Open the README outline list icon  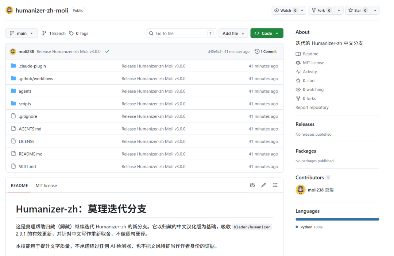pyautogui.click(x=275, y=185)
